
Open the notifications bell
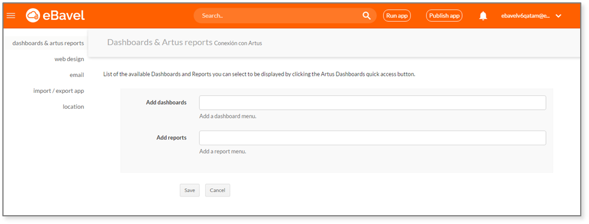pos(483,16)
